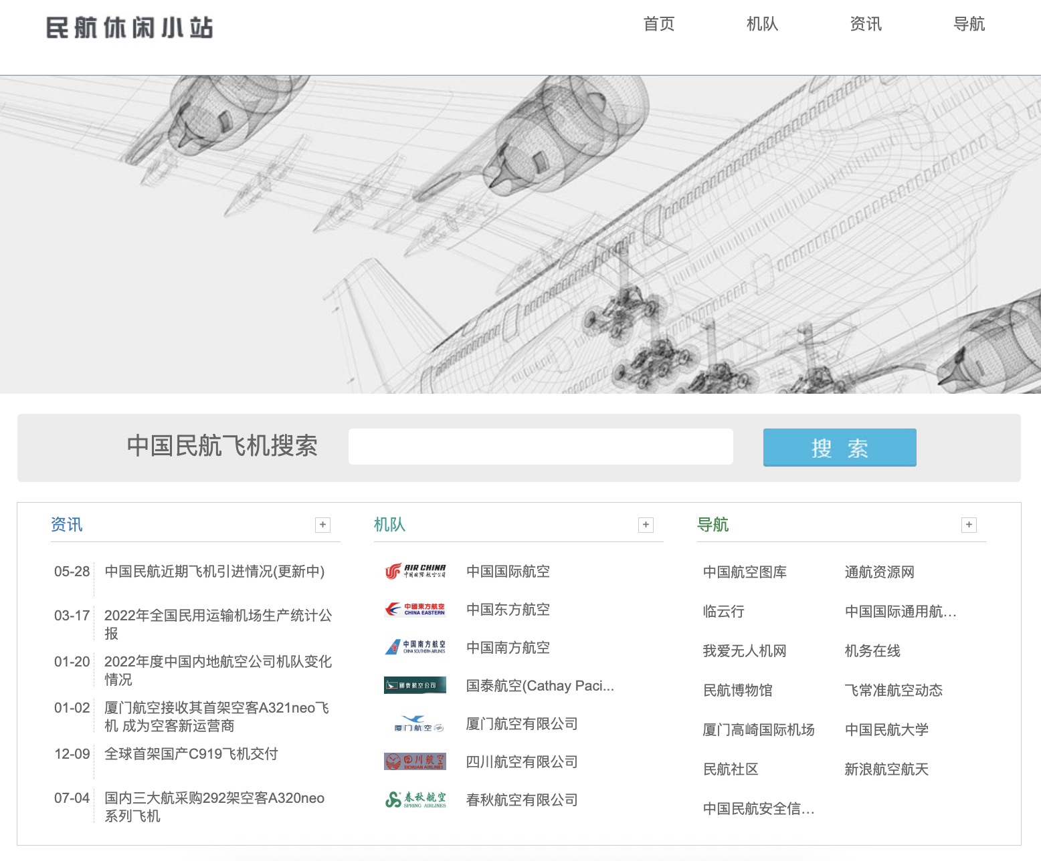This screenshot has height=861, width=1041.
Task: Click the 民航休闲小站 site logo
Action: pyautogui.click(x=129, y=28)
